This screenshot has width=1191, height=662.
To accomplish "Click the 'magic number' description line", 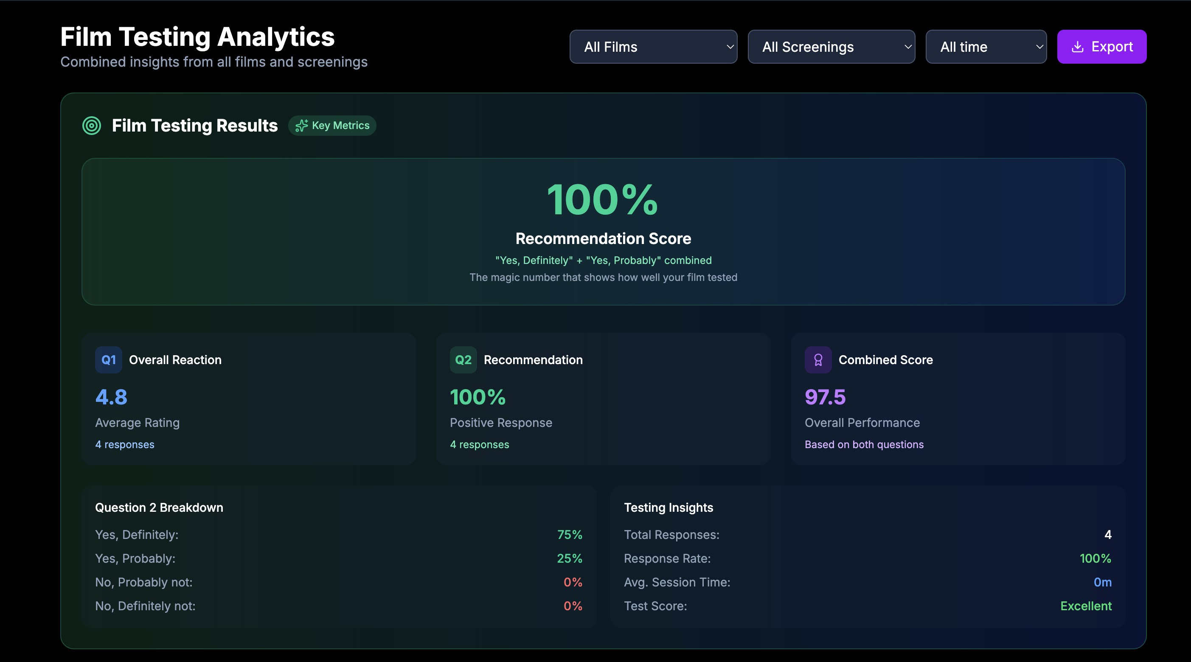I will [x=604, y=278].
